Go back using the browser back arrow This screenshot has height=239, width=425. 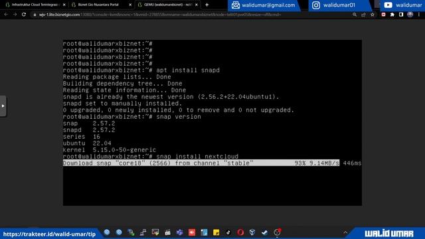pos(6,15)
